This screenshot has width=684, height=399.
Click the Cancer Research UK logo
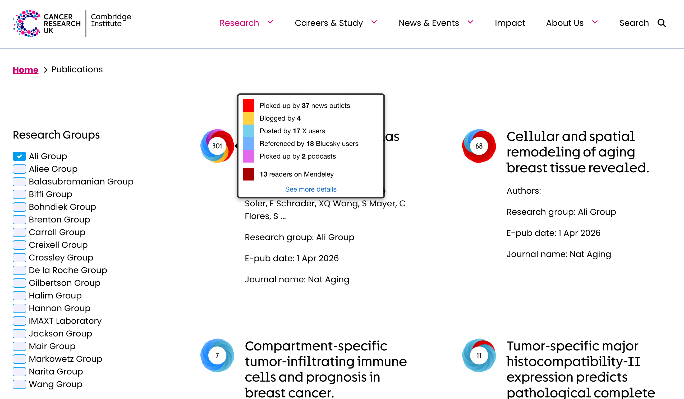(x=72, y=23)
